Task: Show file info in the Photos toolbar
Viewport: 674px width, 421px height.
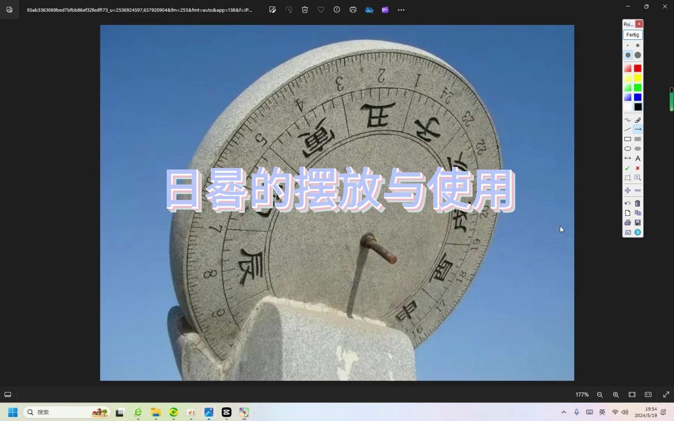Action: tap(337, 10)
